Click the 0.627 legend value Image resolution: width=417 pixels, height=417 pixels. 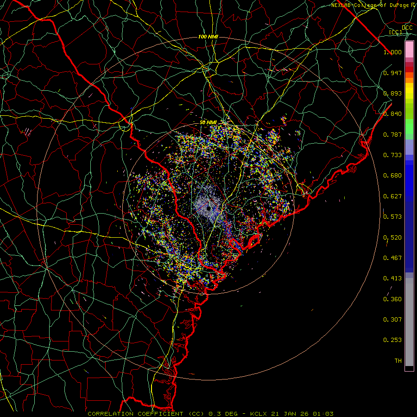click(x=392, y=196)
